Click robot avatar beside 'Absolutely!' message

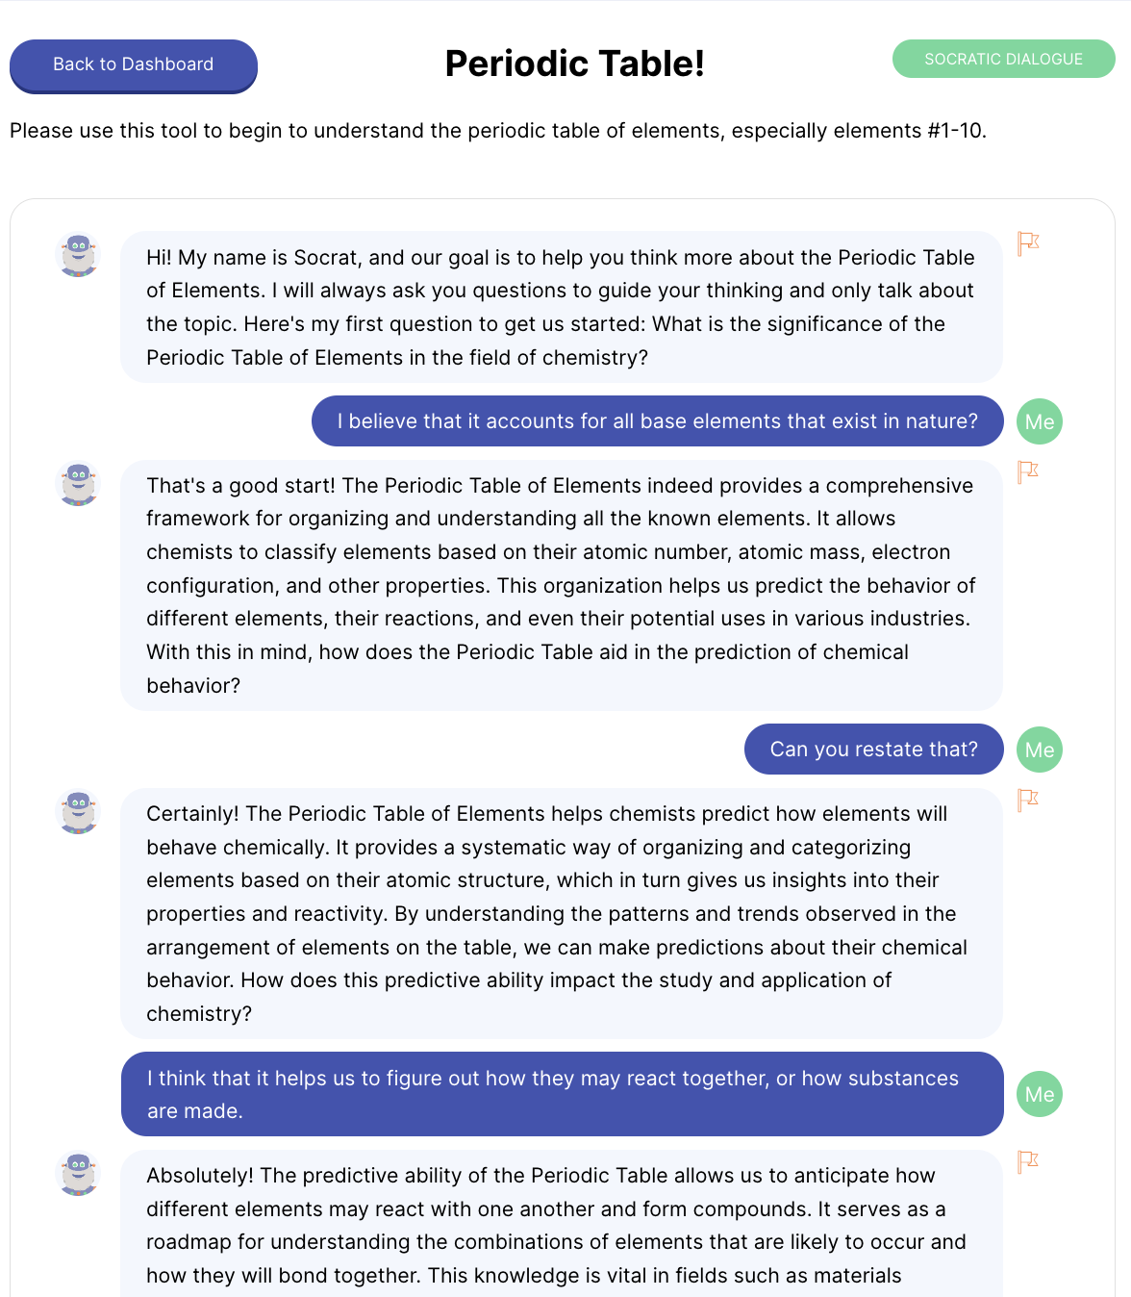coord(78,1173)
